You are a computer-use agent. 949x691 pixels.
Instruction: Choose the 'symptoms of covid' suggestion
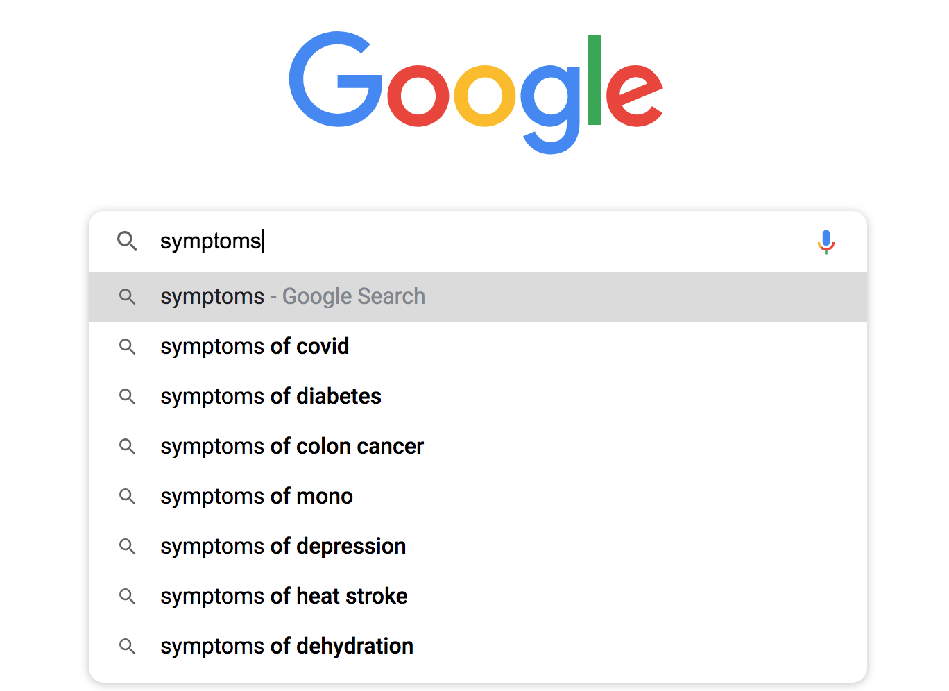pos(255,347)
